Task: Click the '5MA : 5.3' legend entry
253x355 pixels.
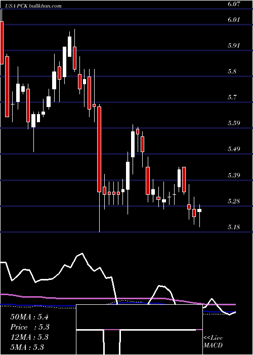Action: click(27, 347)
